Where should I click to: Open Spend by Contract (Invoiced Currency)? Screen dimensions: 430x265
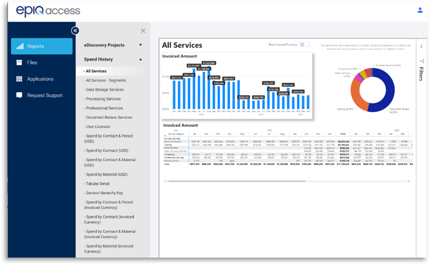(109, 219)
